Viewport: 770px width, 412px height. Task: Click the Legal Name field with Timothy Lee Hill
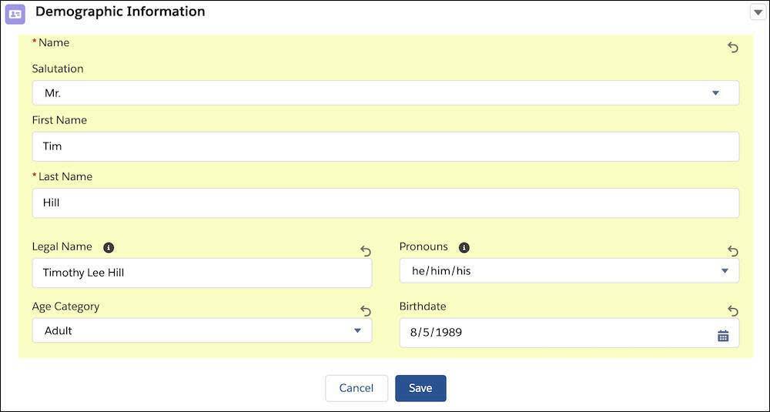tap(202, 273)
